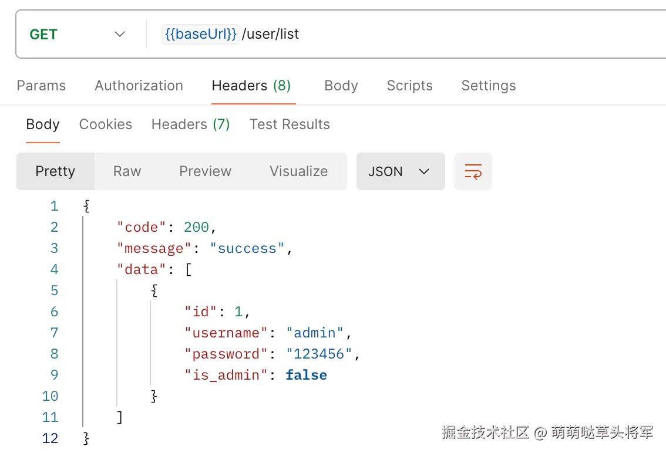Open the Test Results tab
The width and height of the screenshot is (666, 453).
290,124
